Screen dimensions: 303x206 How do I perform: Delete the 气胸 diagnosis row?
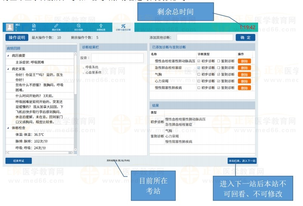244,75
